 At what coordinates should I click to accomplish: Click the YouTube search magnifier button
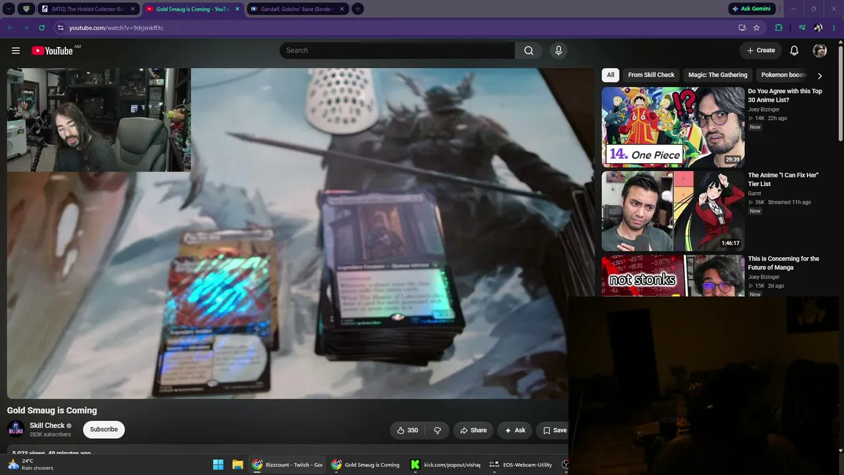529,51
